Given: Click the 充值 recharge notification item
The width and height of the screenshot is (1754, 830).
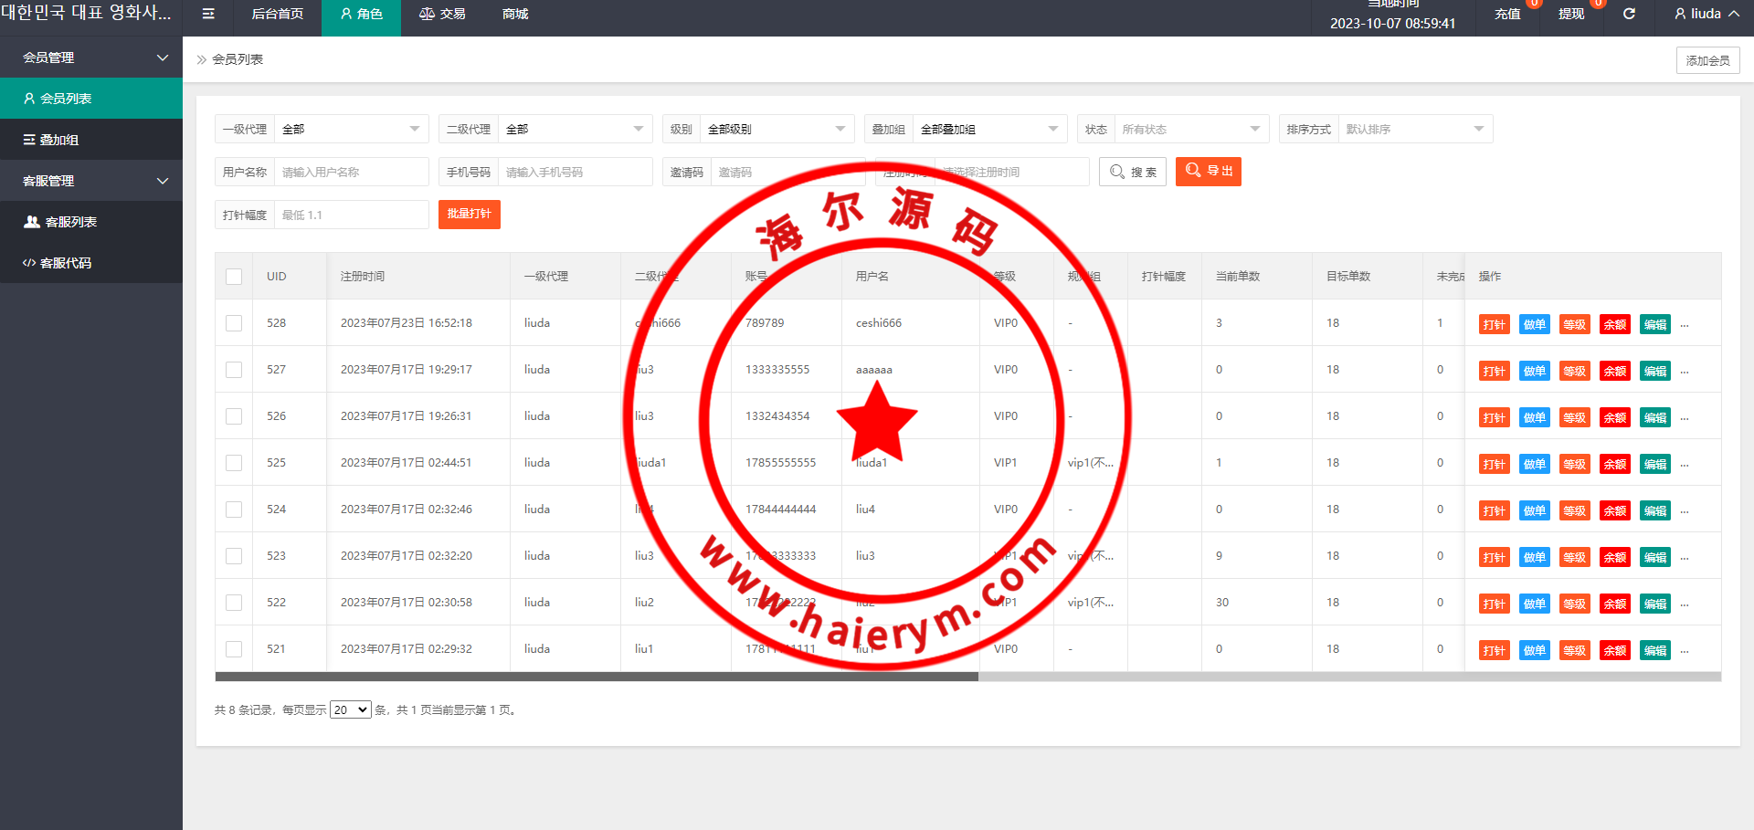Looking at the screenshot, I should 1507,14.
